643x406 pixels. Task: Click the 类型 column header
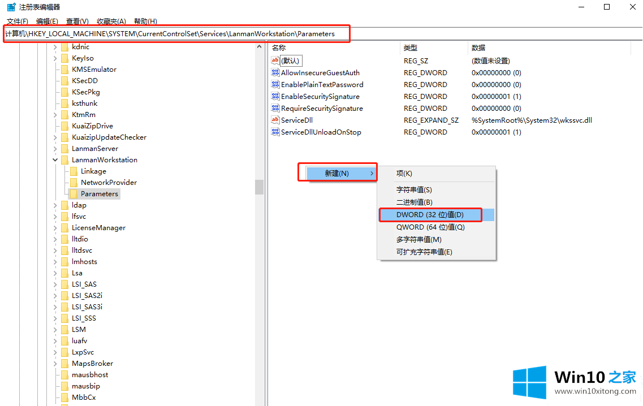tap(434, 48)
